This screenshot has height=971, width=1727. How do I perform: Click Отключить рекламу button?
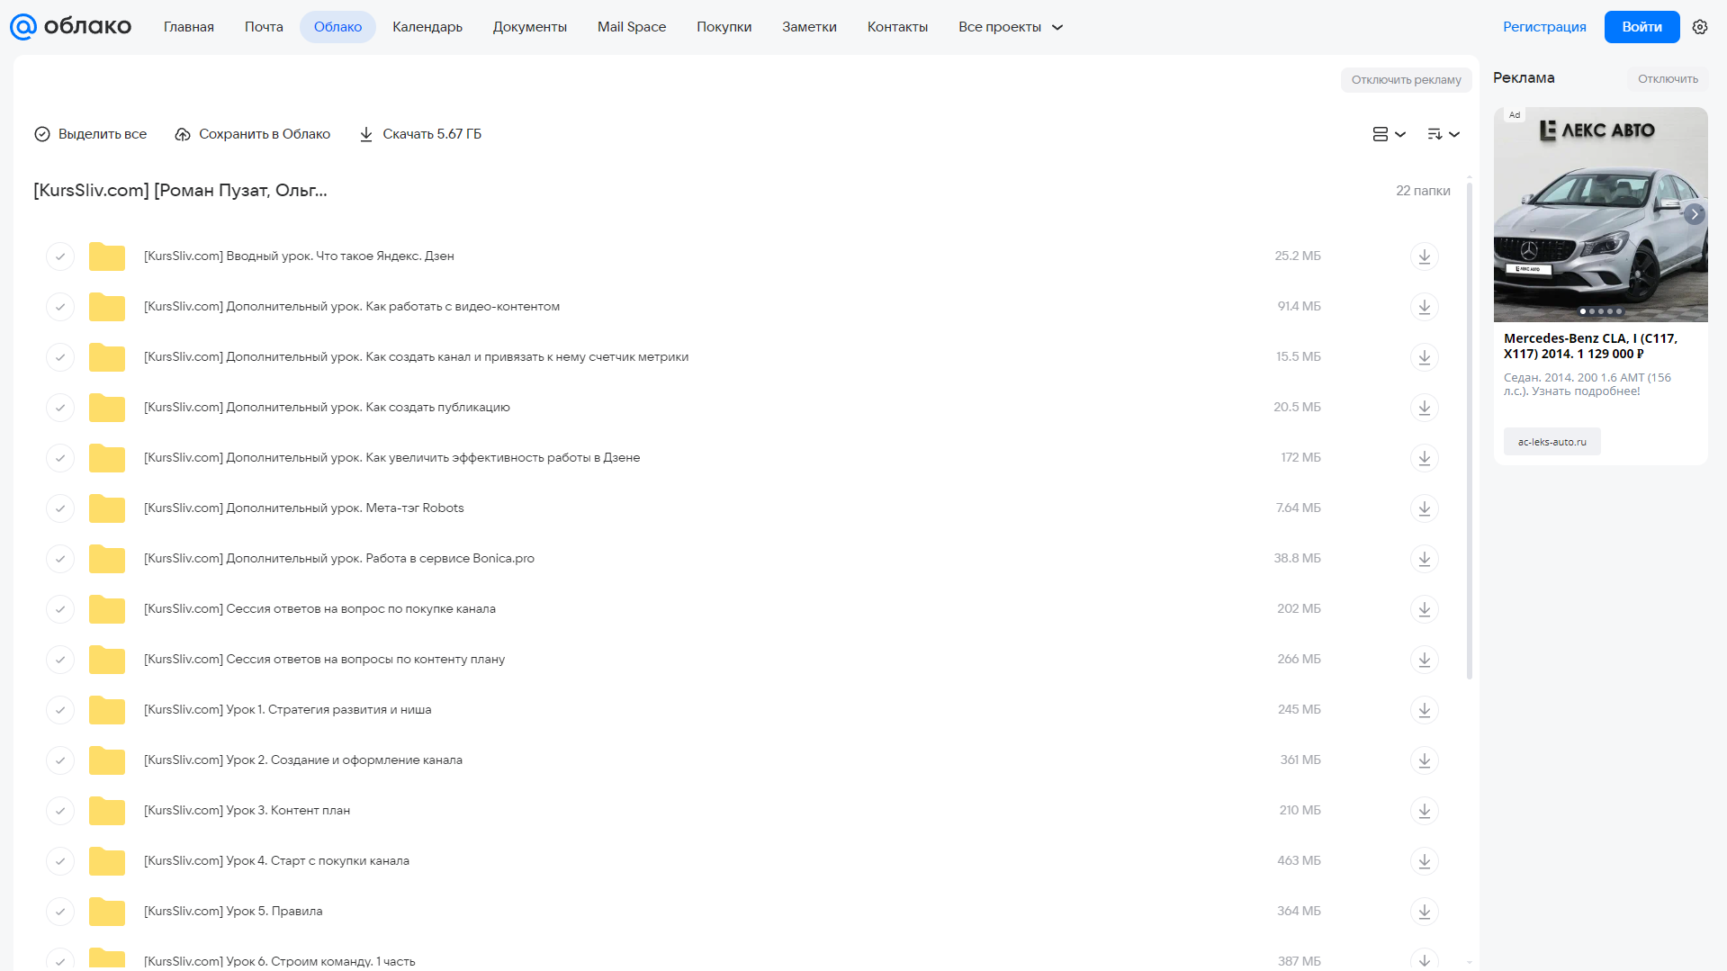coord(1406,80)
